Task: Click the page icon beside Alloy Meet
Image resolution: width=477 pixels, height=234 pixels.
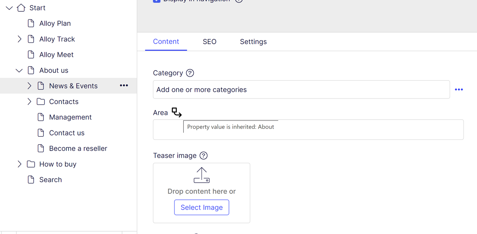Action: (31, 54)
